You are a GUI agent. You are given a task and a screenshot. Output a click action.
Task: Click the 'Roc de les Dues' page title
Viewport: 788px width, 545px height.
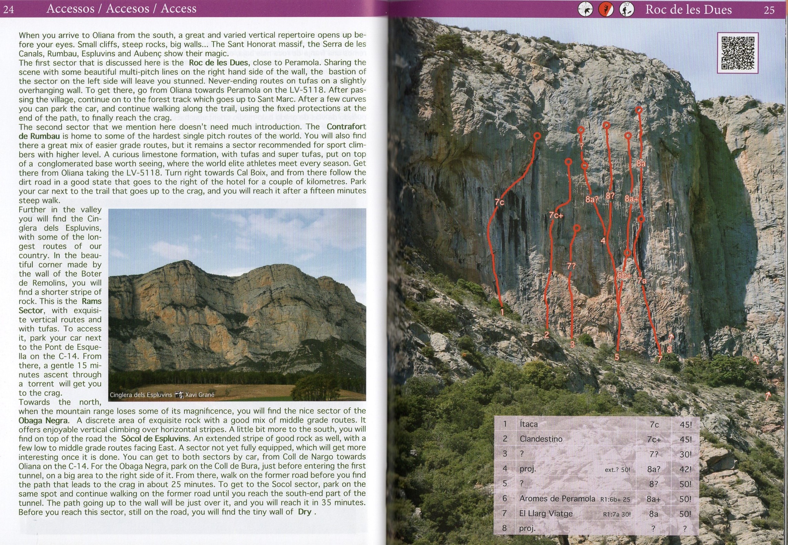(x=689, y=9)
